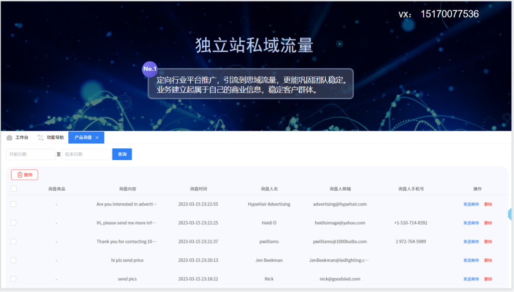Click the truncated 'Hi, please send me more inf' text
514x292 pixels.
click(x=126, y=223)
